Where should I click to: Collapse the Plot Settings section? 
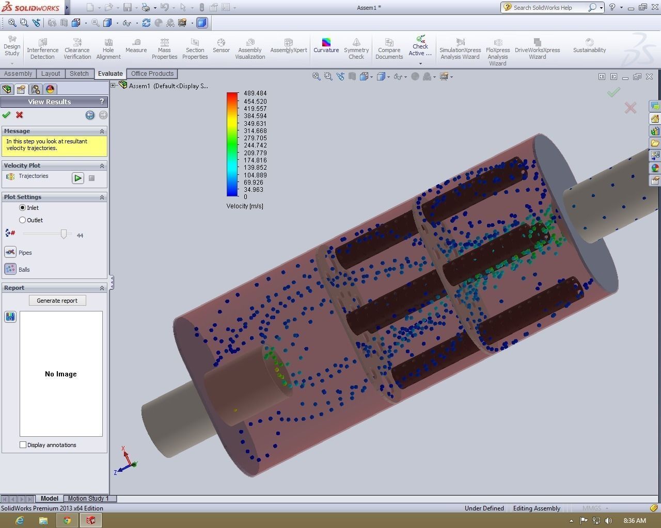click(102, 197)
